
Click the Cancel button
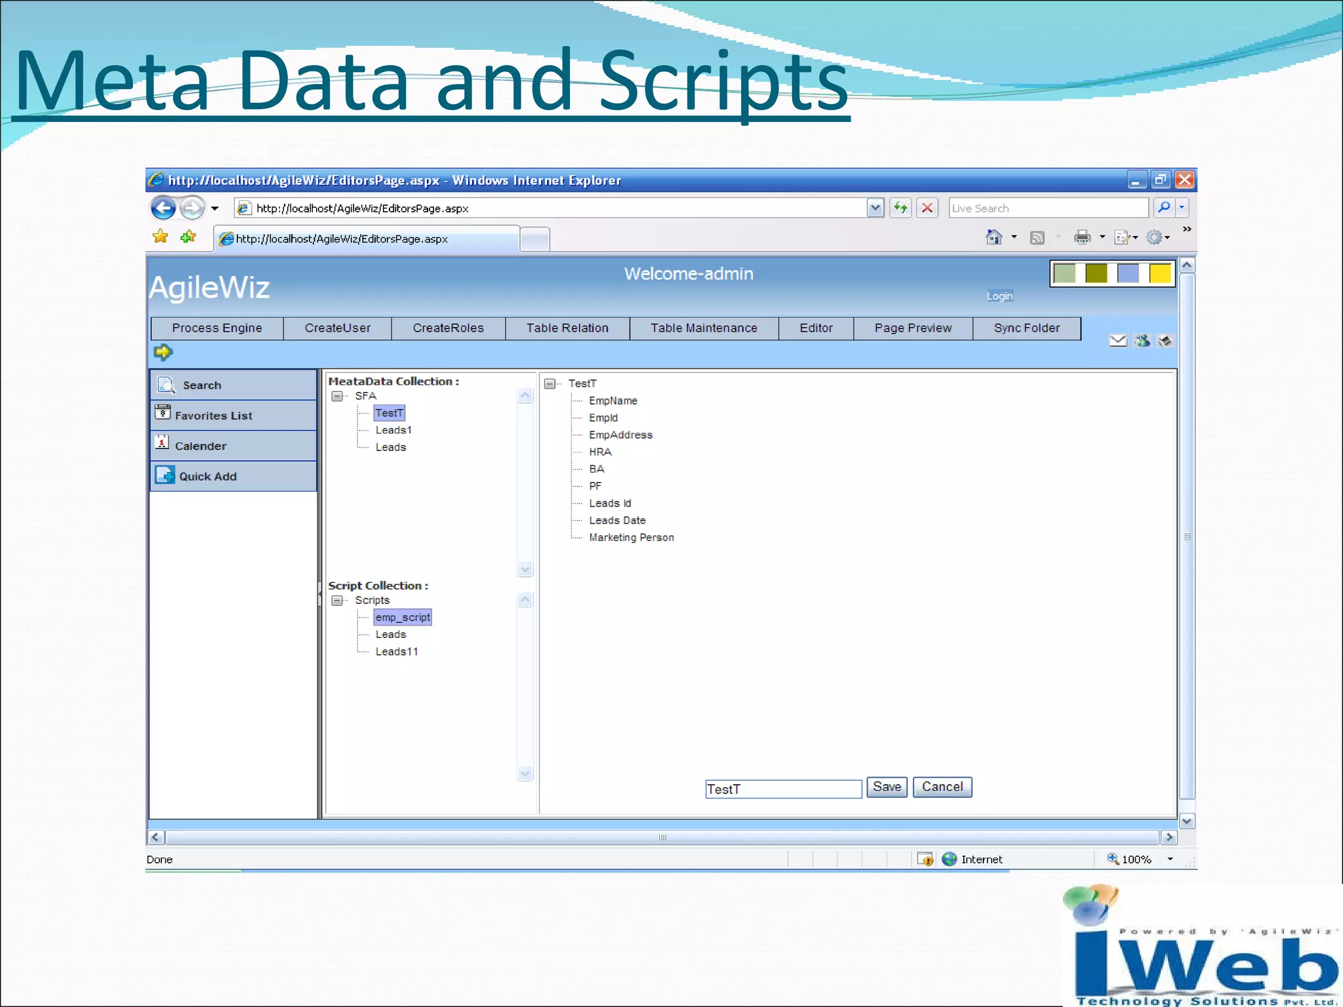point(942,787)
